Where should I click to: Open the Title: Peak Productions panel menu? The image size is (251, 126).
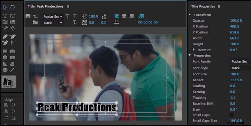click(x=68, y=6)
